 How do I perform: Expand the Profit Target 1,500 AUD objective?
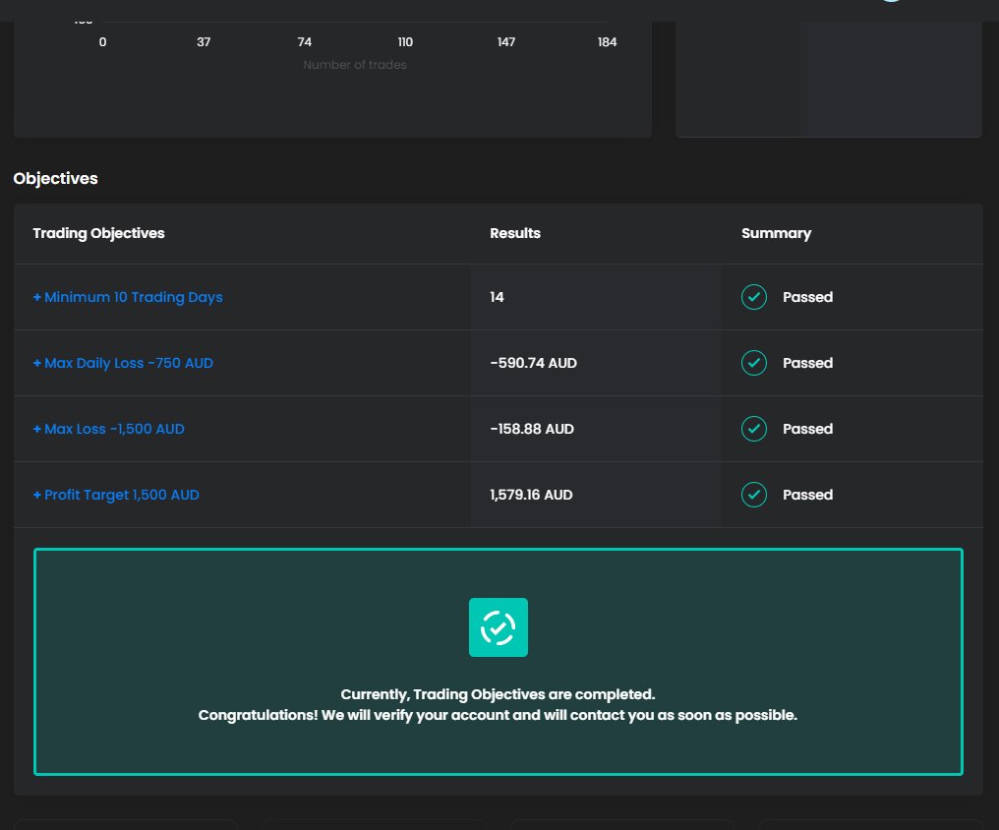click(x=116, y=495)
